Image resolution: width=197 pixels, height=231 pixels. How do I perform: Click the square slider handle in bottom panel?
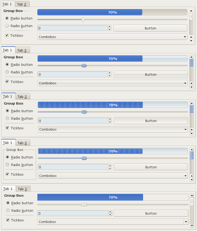pyautogui.click(x=84, y=204)
